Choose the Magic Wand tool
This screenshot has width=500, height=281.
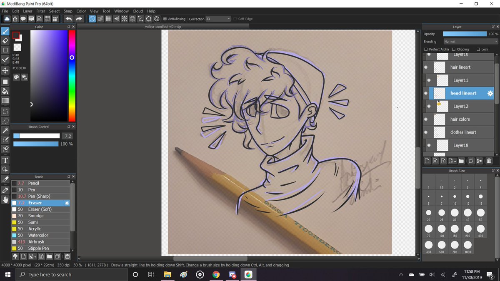click(x=5, y=131)
